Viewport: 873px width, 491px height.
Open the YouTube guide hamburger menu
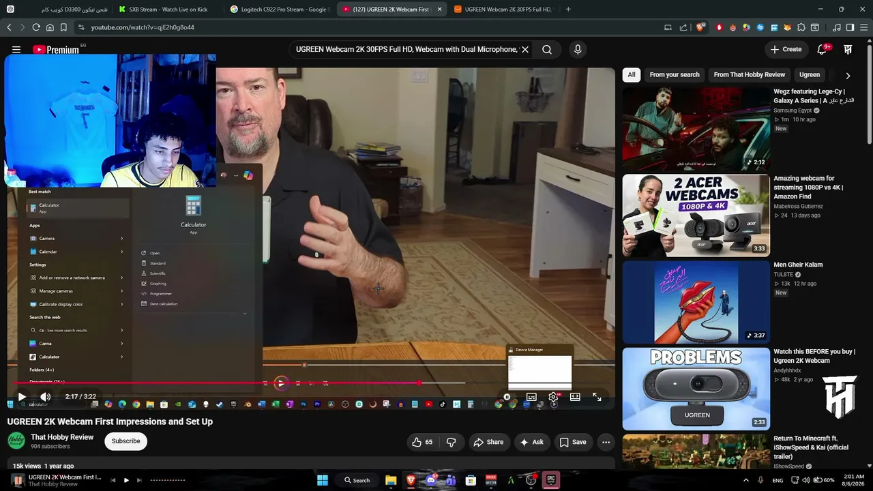(x=16, y=49)
